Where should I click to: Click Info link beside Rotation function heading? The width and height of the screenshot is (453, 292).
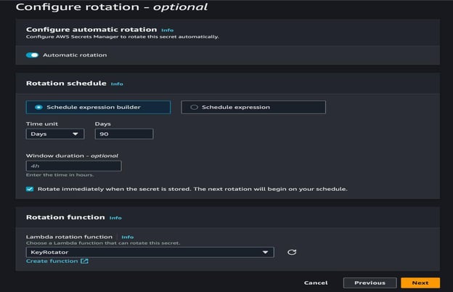[x=115, y=218]
